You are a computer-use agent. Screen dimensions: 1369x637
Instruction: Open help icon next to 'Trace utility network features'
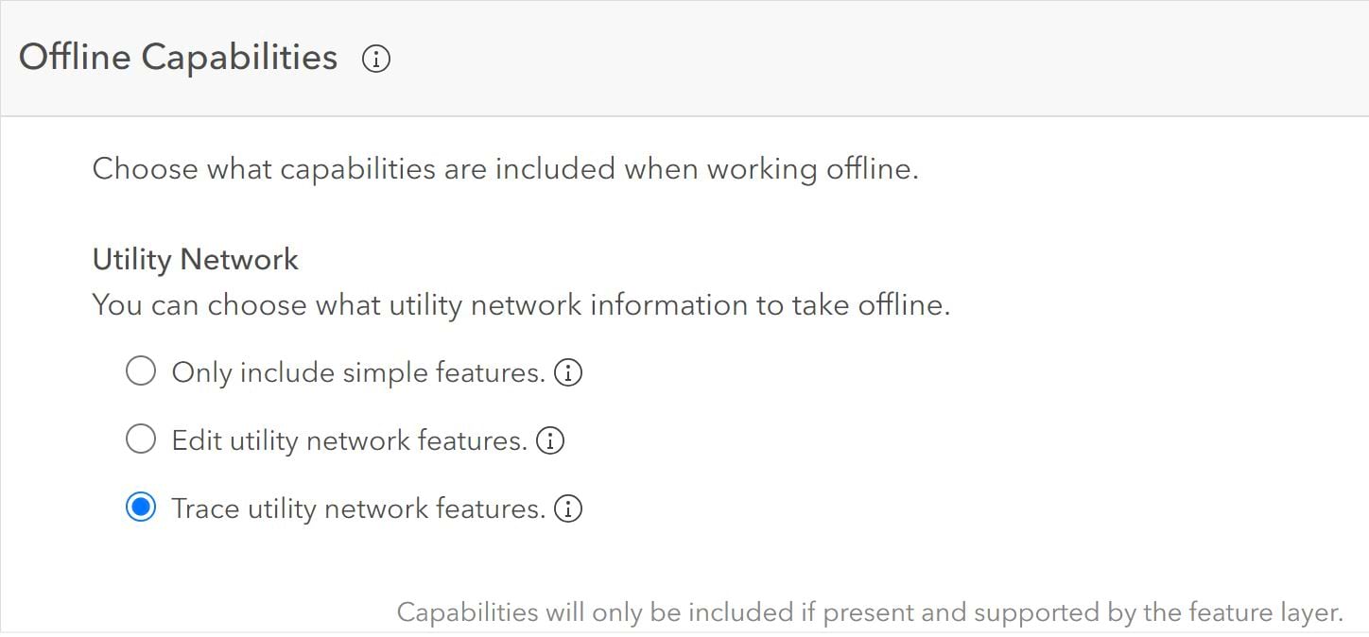[568, 508]
